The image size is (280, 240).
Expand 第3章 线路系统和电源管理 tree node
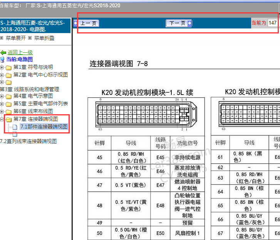pyautogui.click(x=2, y=82)
